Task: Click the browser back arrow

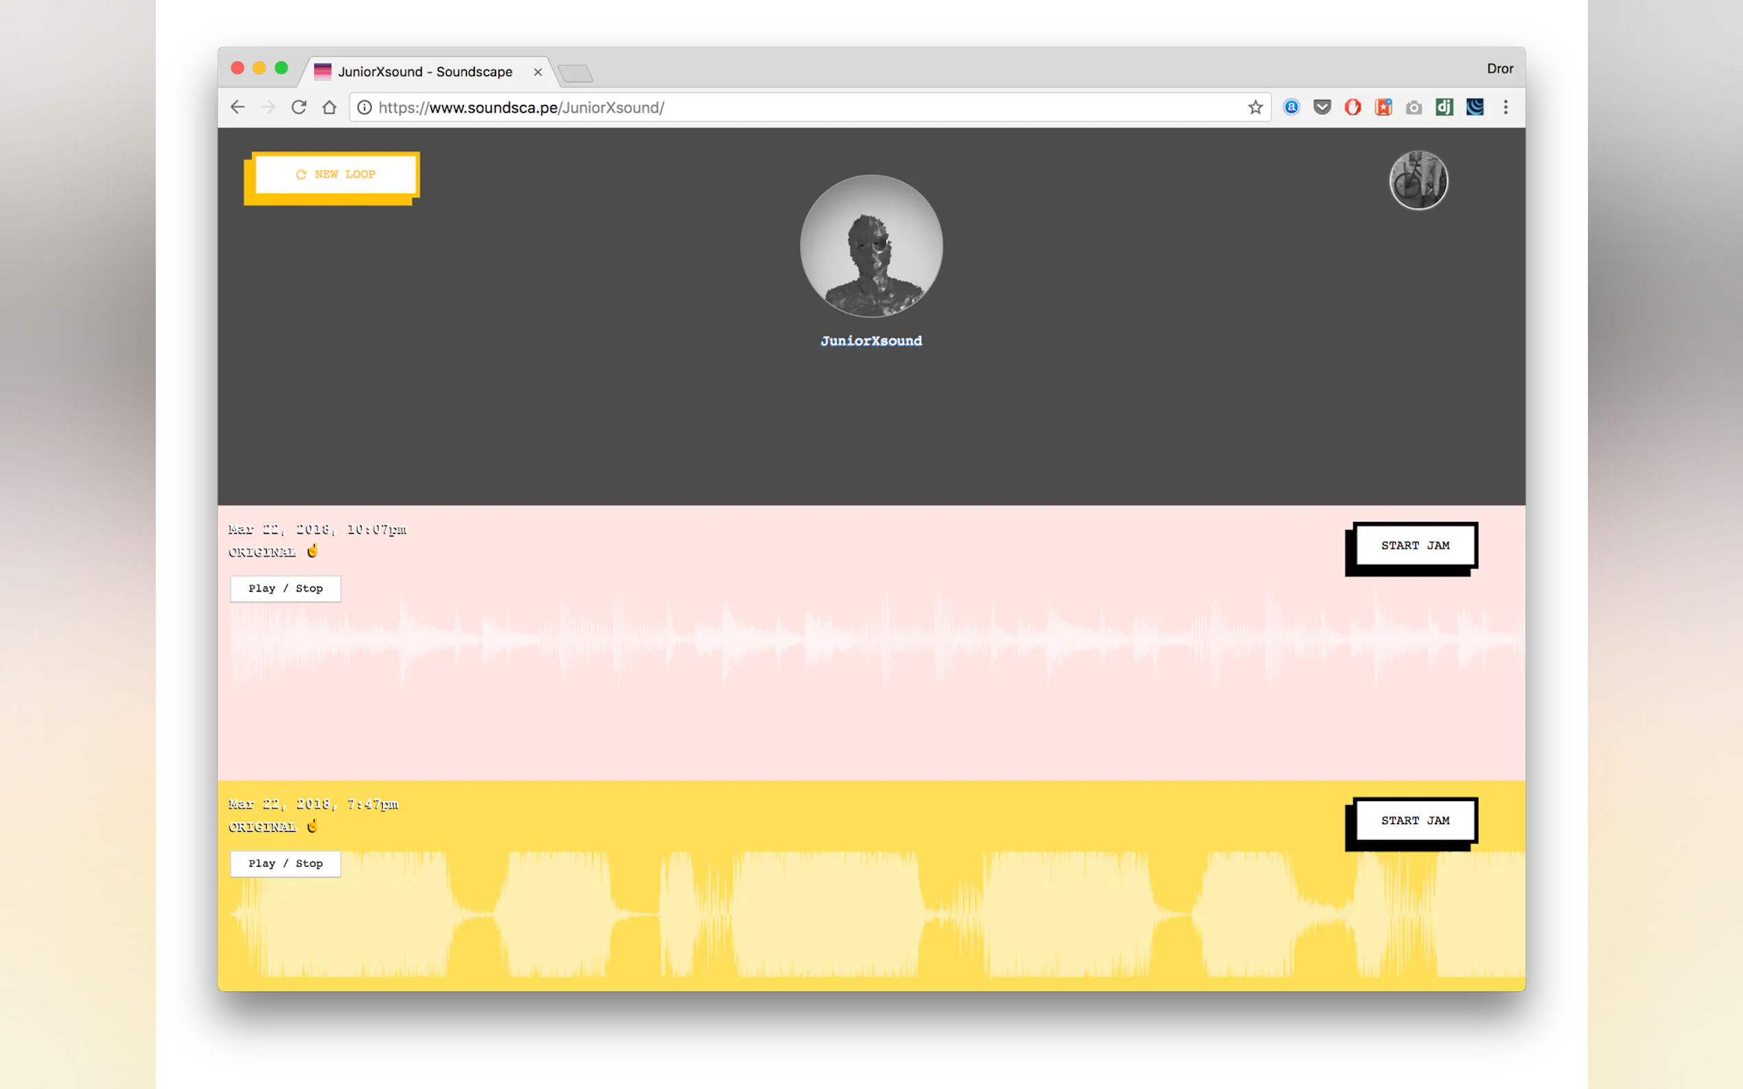Action: coord(238,107)
